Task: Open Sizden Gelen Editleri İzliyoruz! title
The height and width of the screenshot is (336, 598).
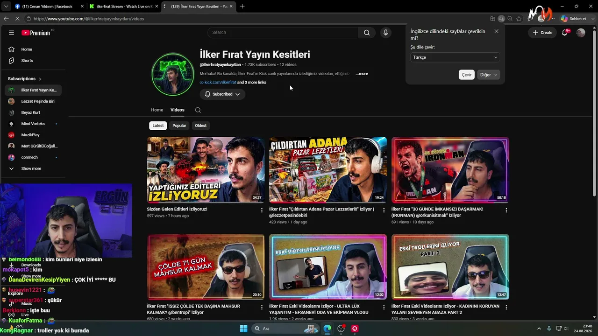Action: pos(177,209)
